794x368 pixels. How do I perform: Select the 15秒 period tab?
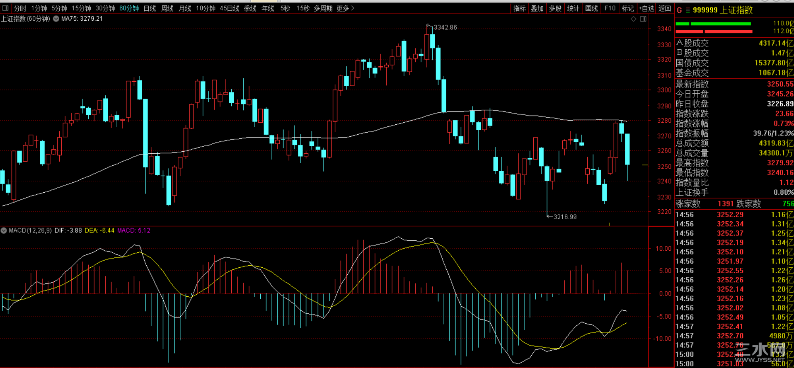pyautogui.click(x=303, y=8)
